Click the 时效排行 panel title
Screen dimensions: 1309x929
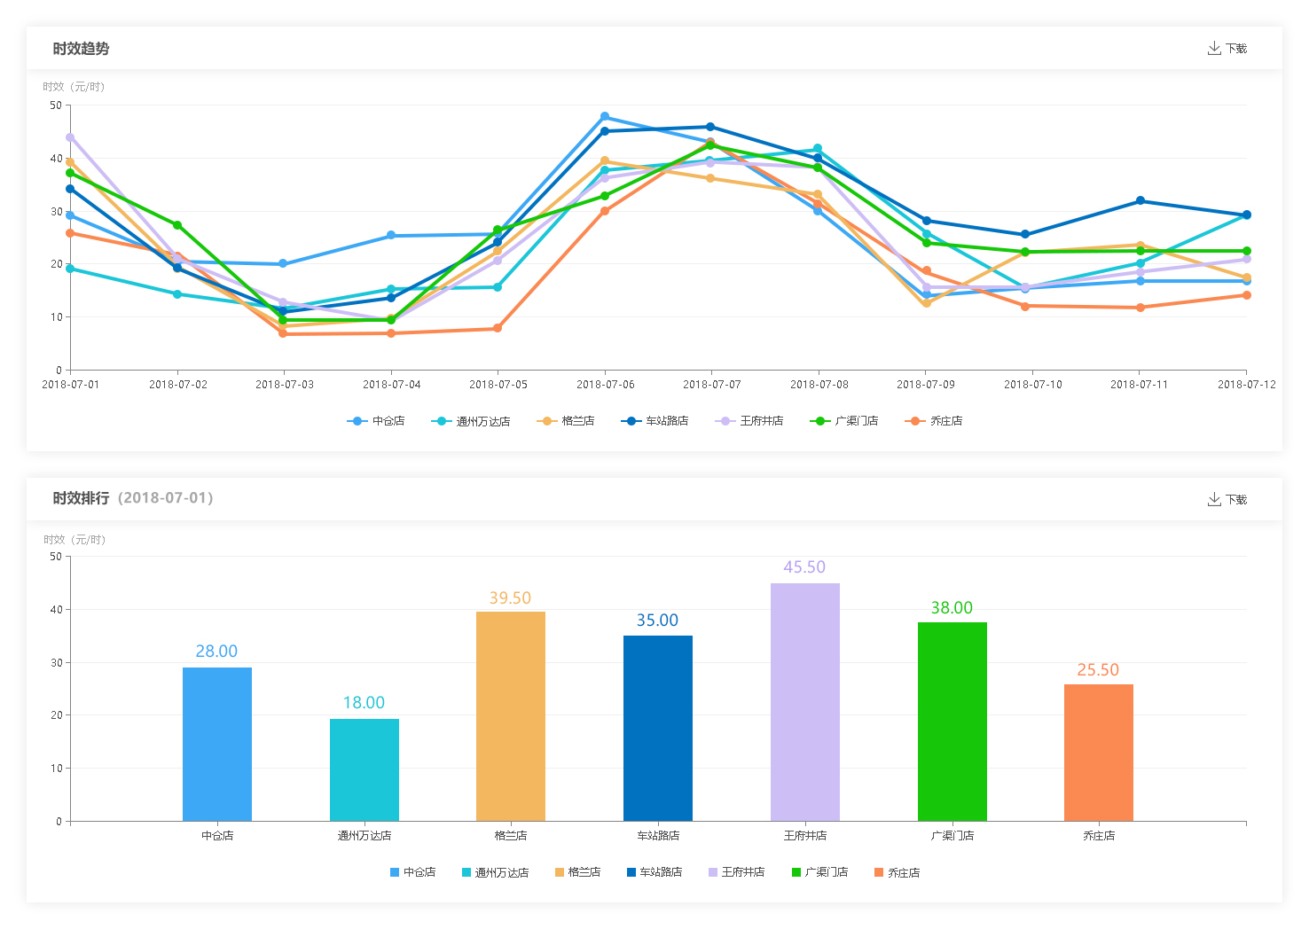[81, 498]
